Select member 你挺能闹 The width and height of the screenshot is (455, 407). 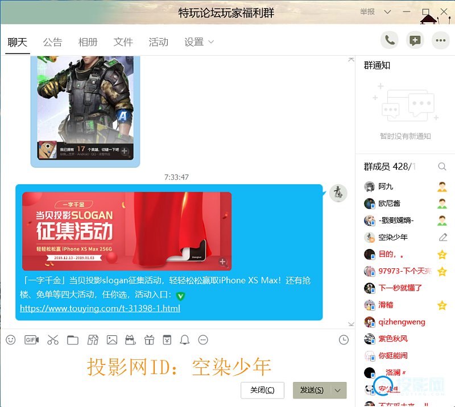(x=404, y=355)
